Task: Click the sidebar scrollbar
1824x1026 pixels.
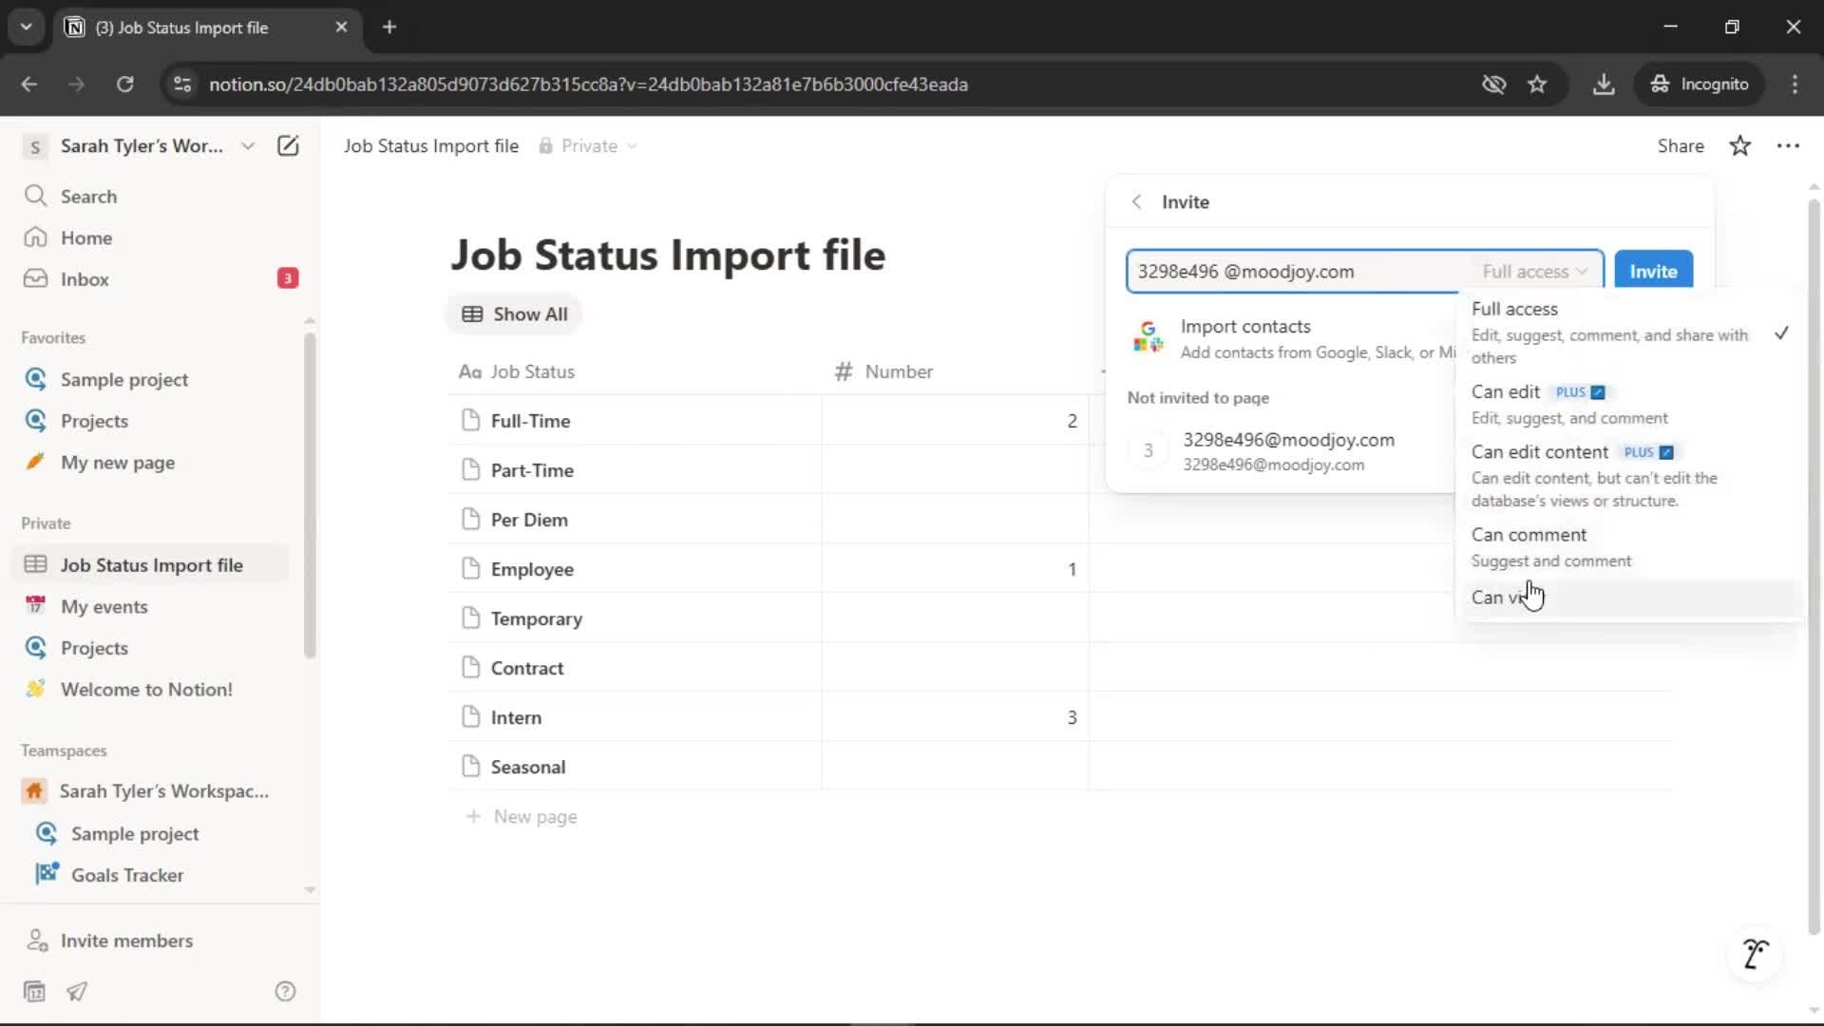Action: point(309,494)
